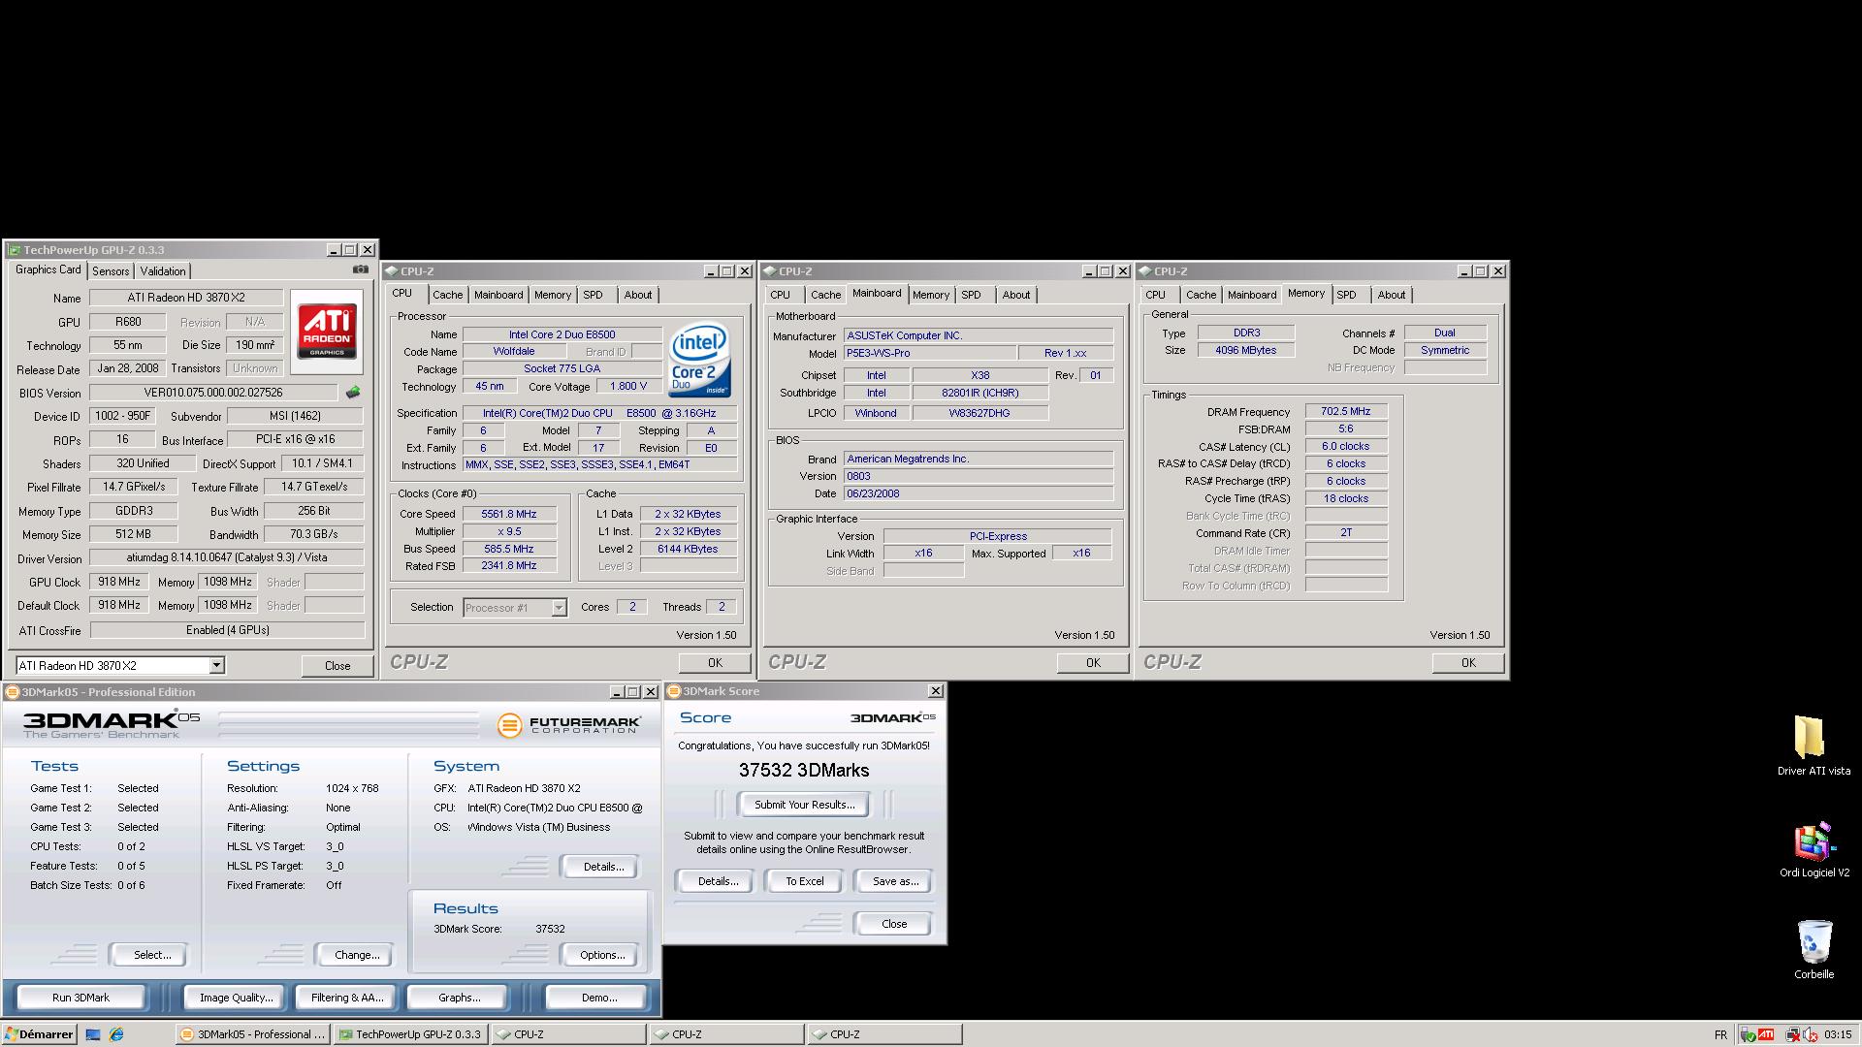Launch Internet Explorer from quick launch
Screen dimensions: 1862x1047
coord(116,1034)
